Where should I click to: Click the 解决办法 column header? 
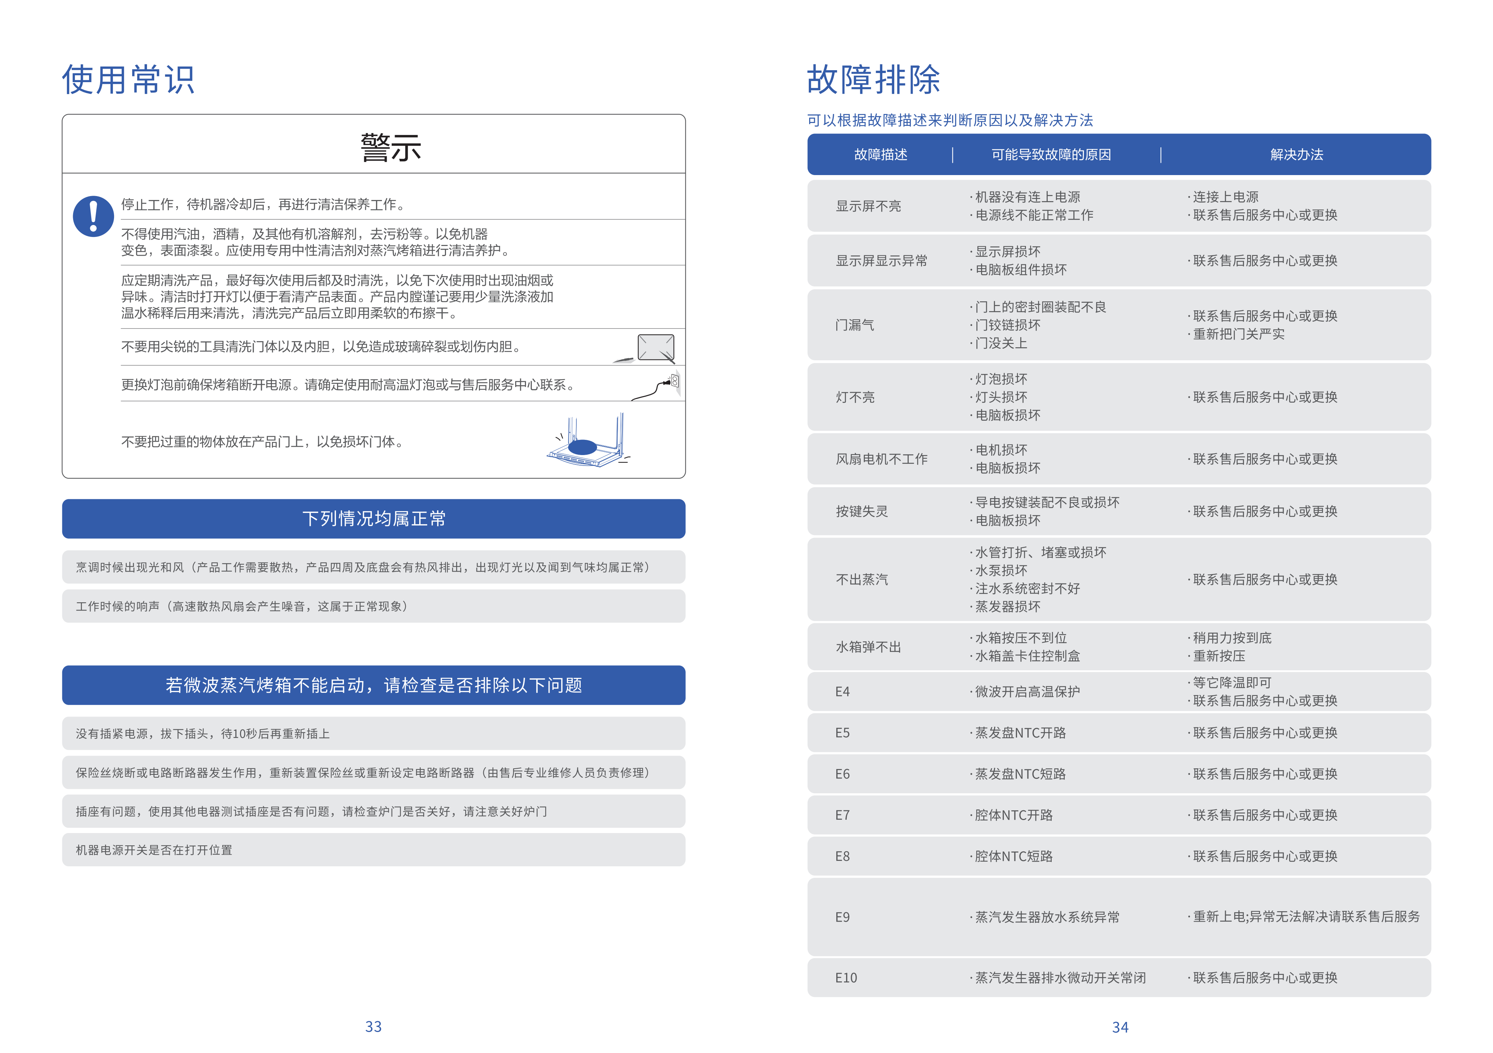click(1296, 154)
